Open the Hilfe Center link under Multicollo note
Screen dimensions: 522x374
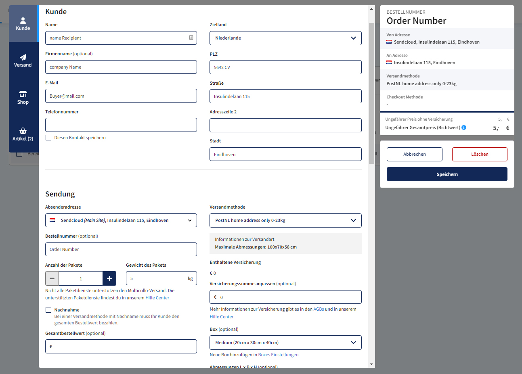157,298
